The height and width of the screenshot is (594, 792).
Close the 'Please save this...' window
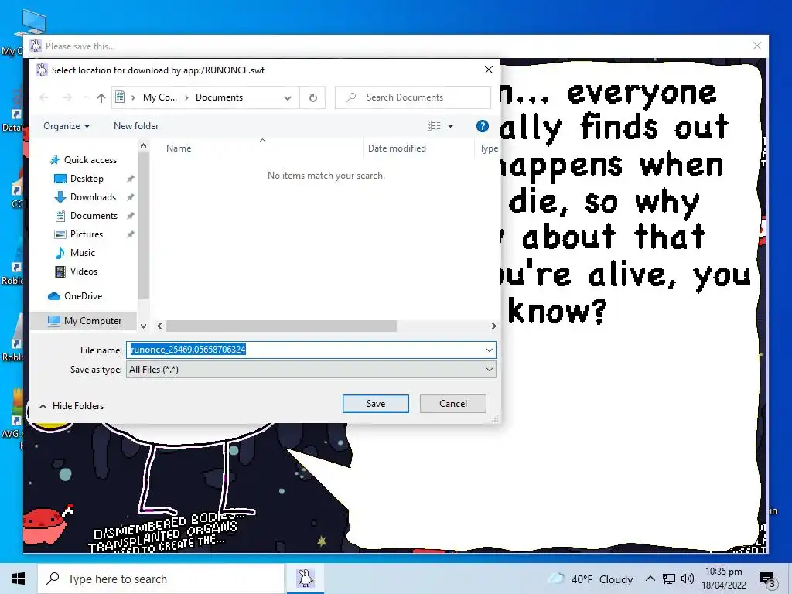coord(756,46)
